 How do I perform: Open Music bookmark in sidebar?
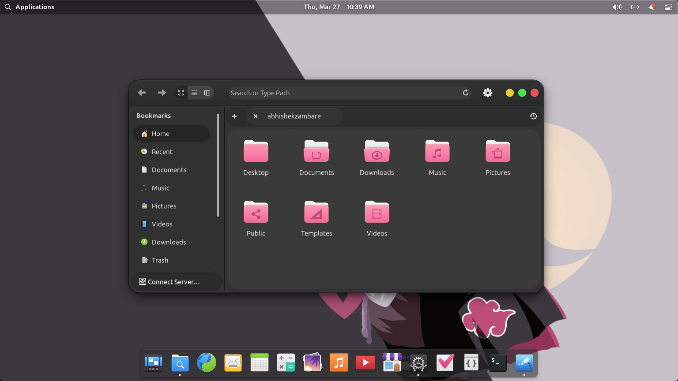point(171,188)
